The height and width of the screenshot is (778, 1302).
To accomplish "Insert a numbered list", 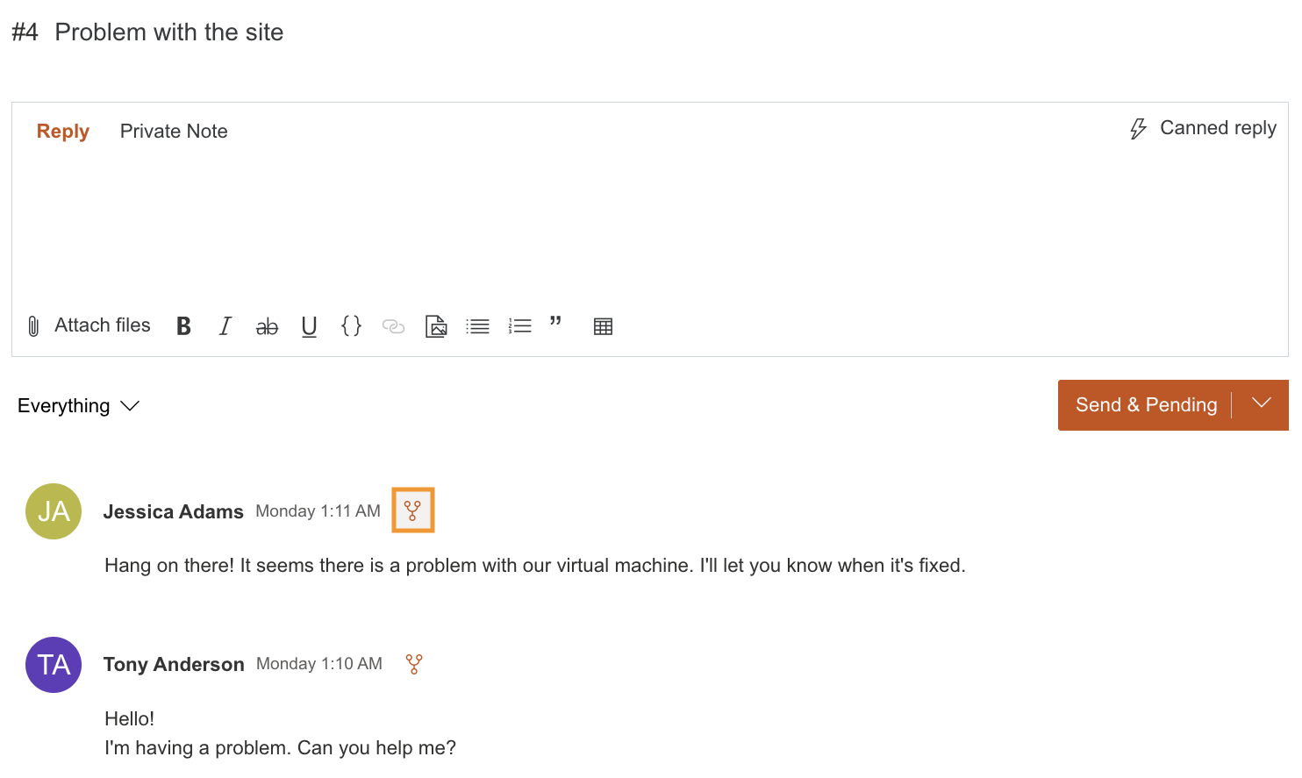I will [x=519, y=326].
